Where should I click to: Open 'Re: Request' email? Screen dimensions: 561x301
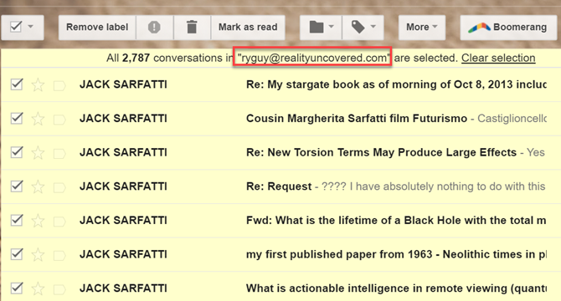[x=279, y=186]
